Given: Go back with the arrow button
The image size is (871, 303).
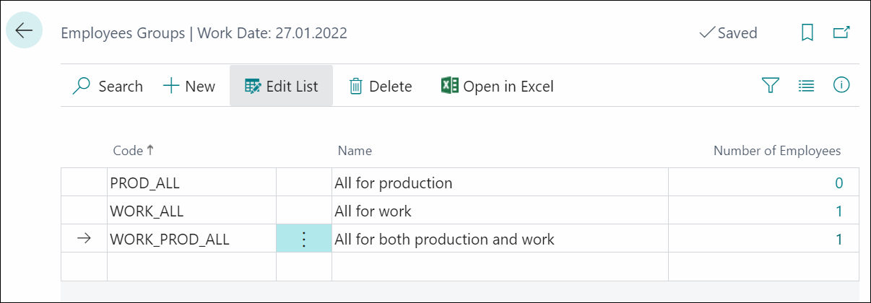Looking at the screenshot, I should (24, 31).
